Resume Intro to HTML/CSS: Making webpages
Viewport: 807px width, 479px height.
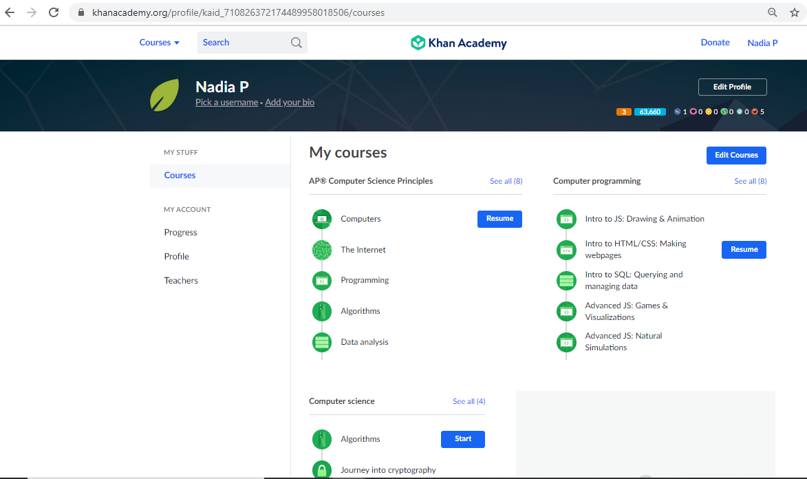[x=744, y=250]
